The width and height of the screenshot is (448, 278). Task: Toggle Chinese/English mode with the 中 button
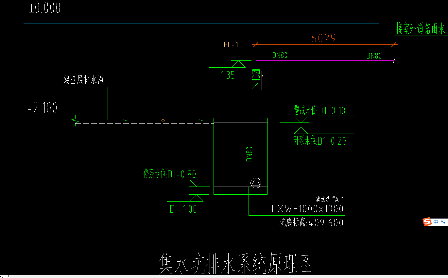[x=436, y=222]
